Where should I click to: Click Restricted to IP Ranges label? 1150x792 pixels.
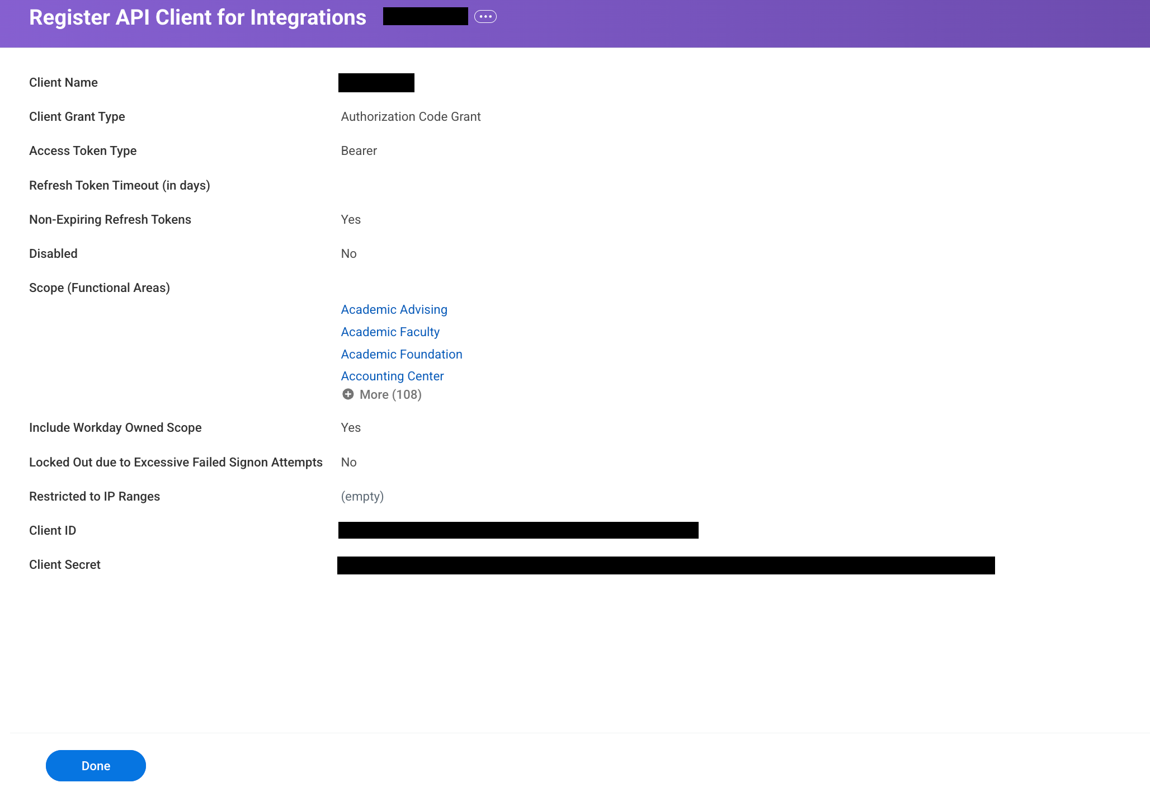point(94,496)
